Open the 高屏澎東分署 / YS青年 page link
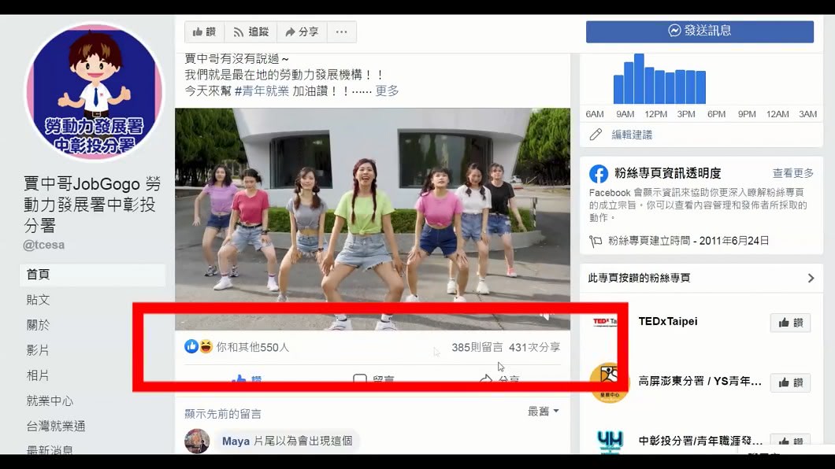Image resolution: width=835 pixels, height=469 pixels. click(700, 382)
